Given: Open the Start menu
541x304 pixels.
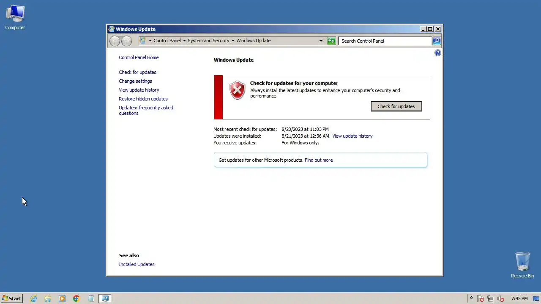Looking at the screenshot, I should click(x=11, y=299).
